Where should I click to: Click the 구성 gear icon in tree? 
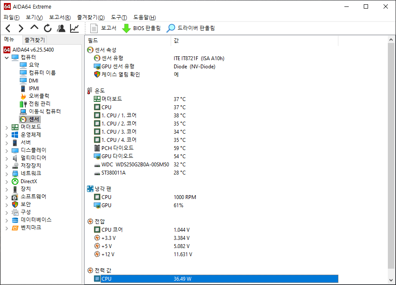click(15, 212)
